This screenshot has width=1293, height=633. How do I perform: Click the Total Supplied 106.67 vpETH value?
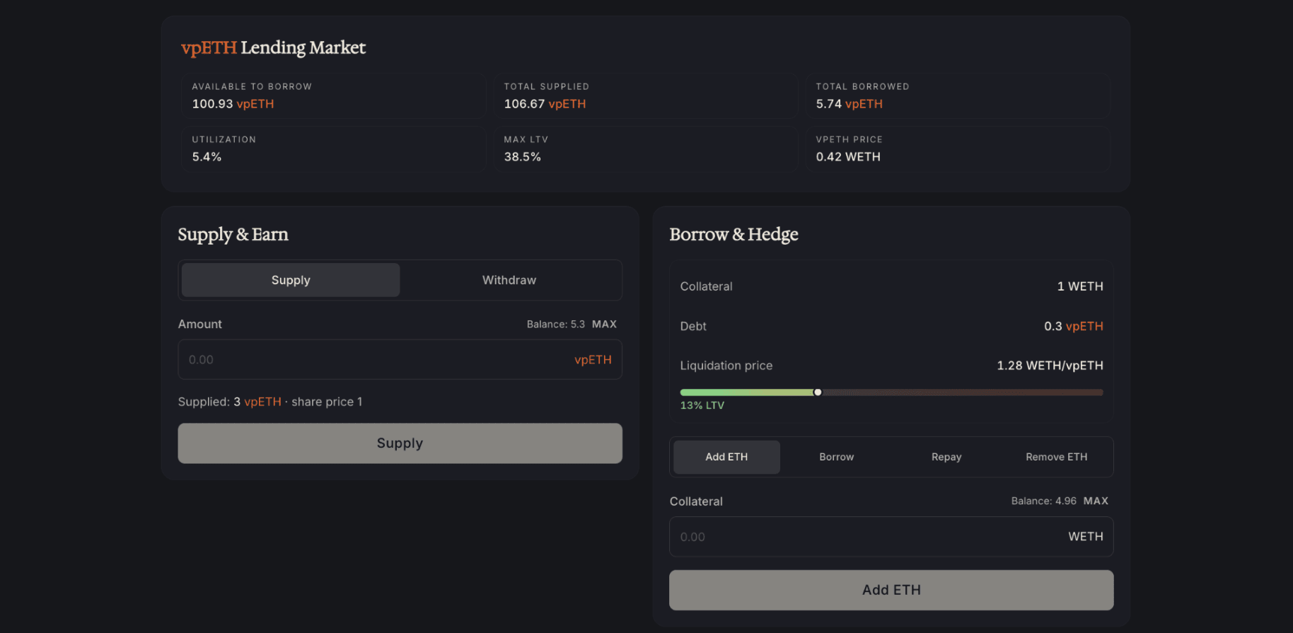[x=545, y=104]
